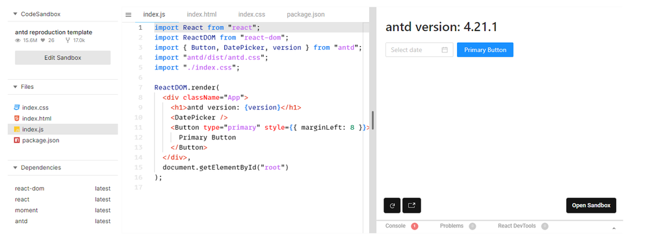This screenshot has height=247, width=650.
Task: Click the 'antd version: 4.21.1' heading
Action: click(441, 27)
